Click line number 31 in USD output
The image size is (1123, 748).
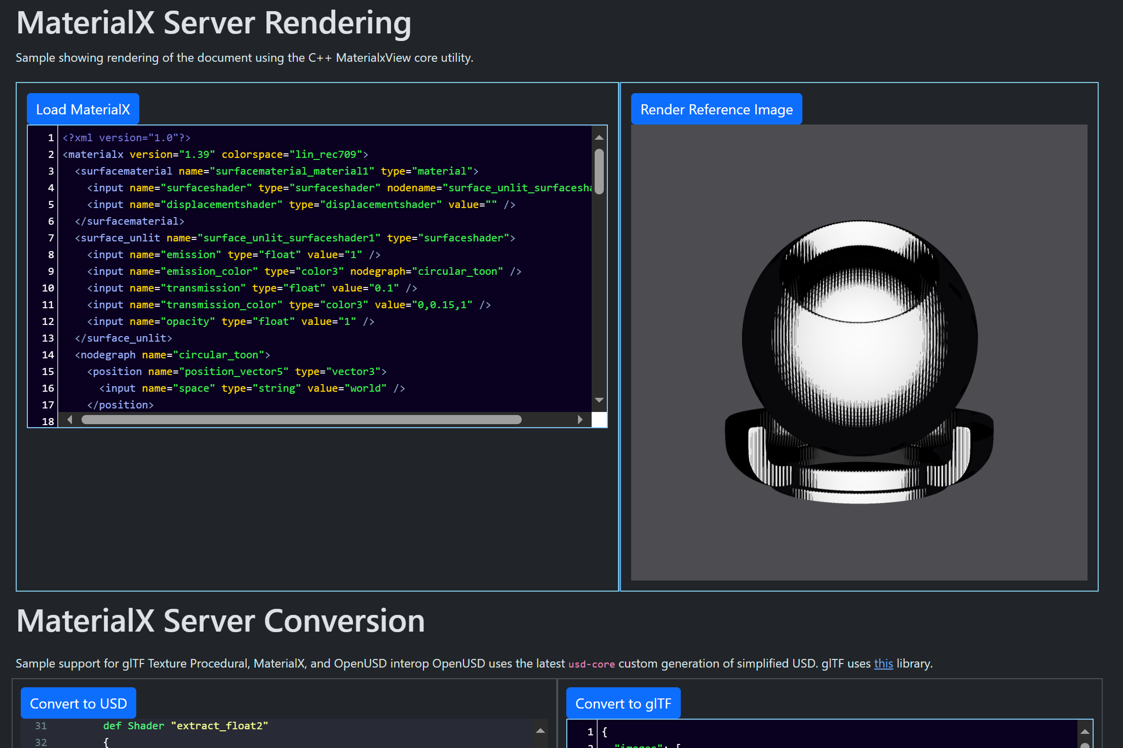coord(41,726)
